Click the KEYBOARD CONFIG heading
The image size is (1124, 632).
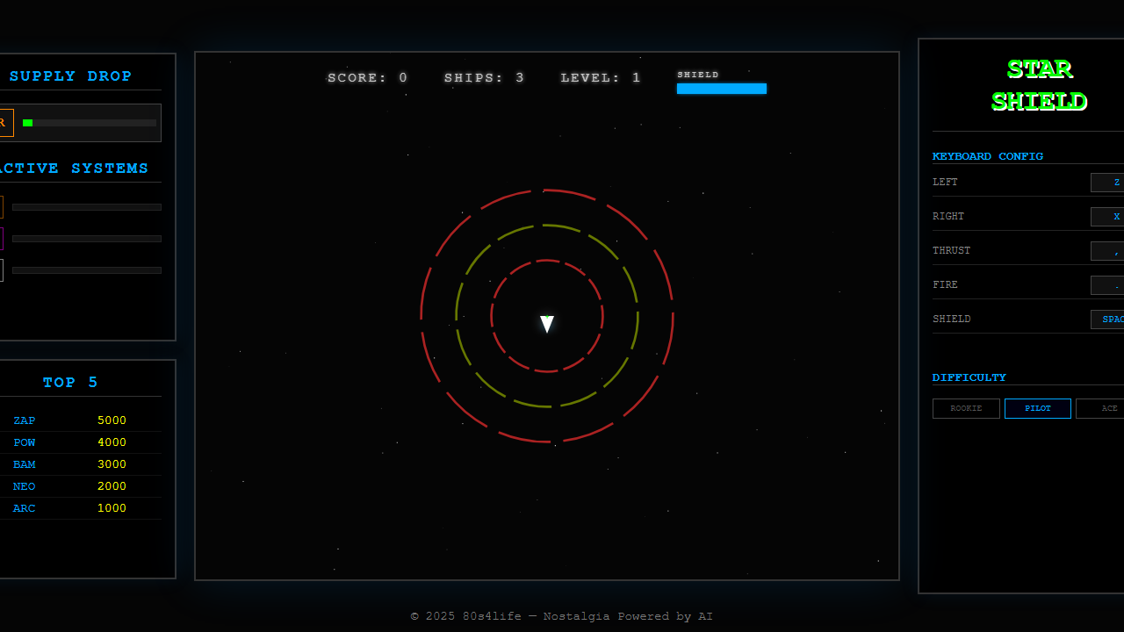[x=988, y=156]
